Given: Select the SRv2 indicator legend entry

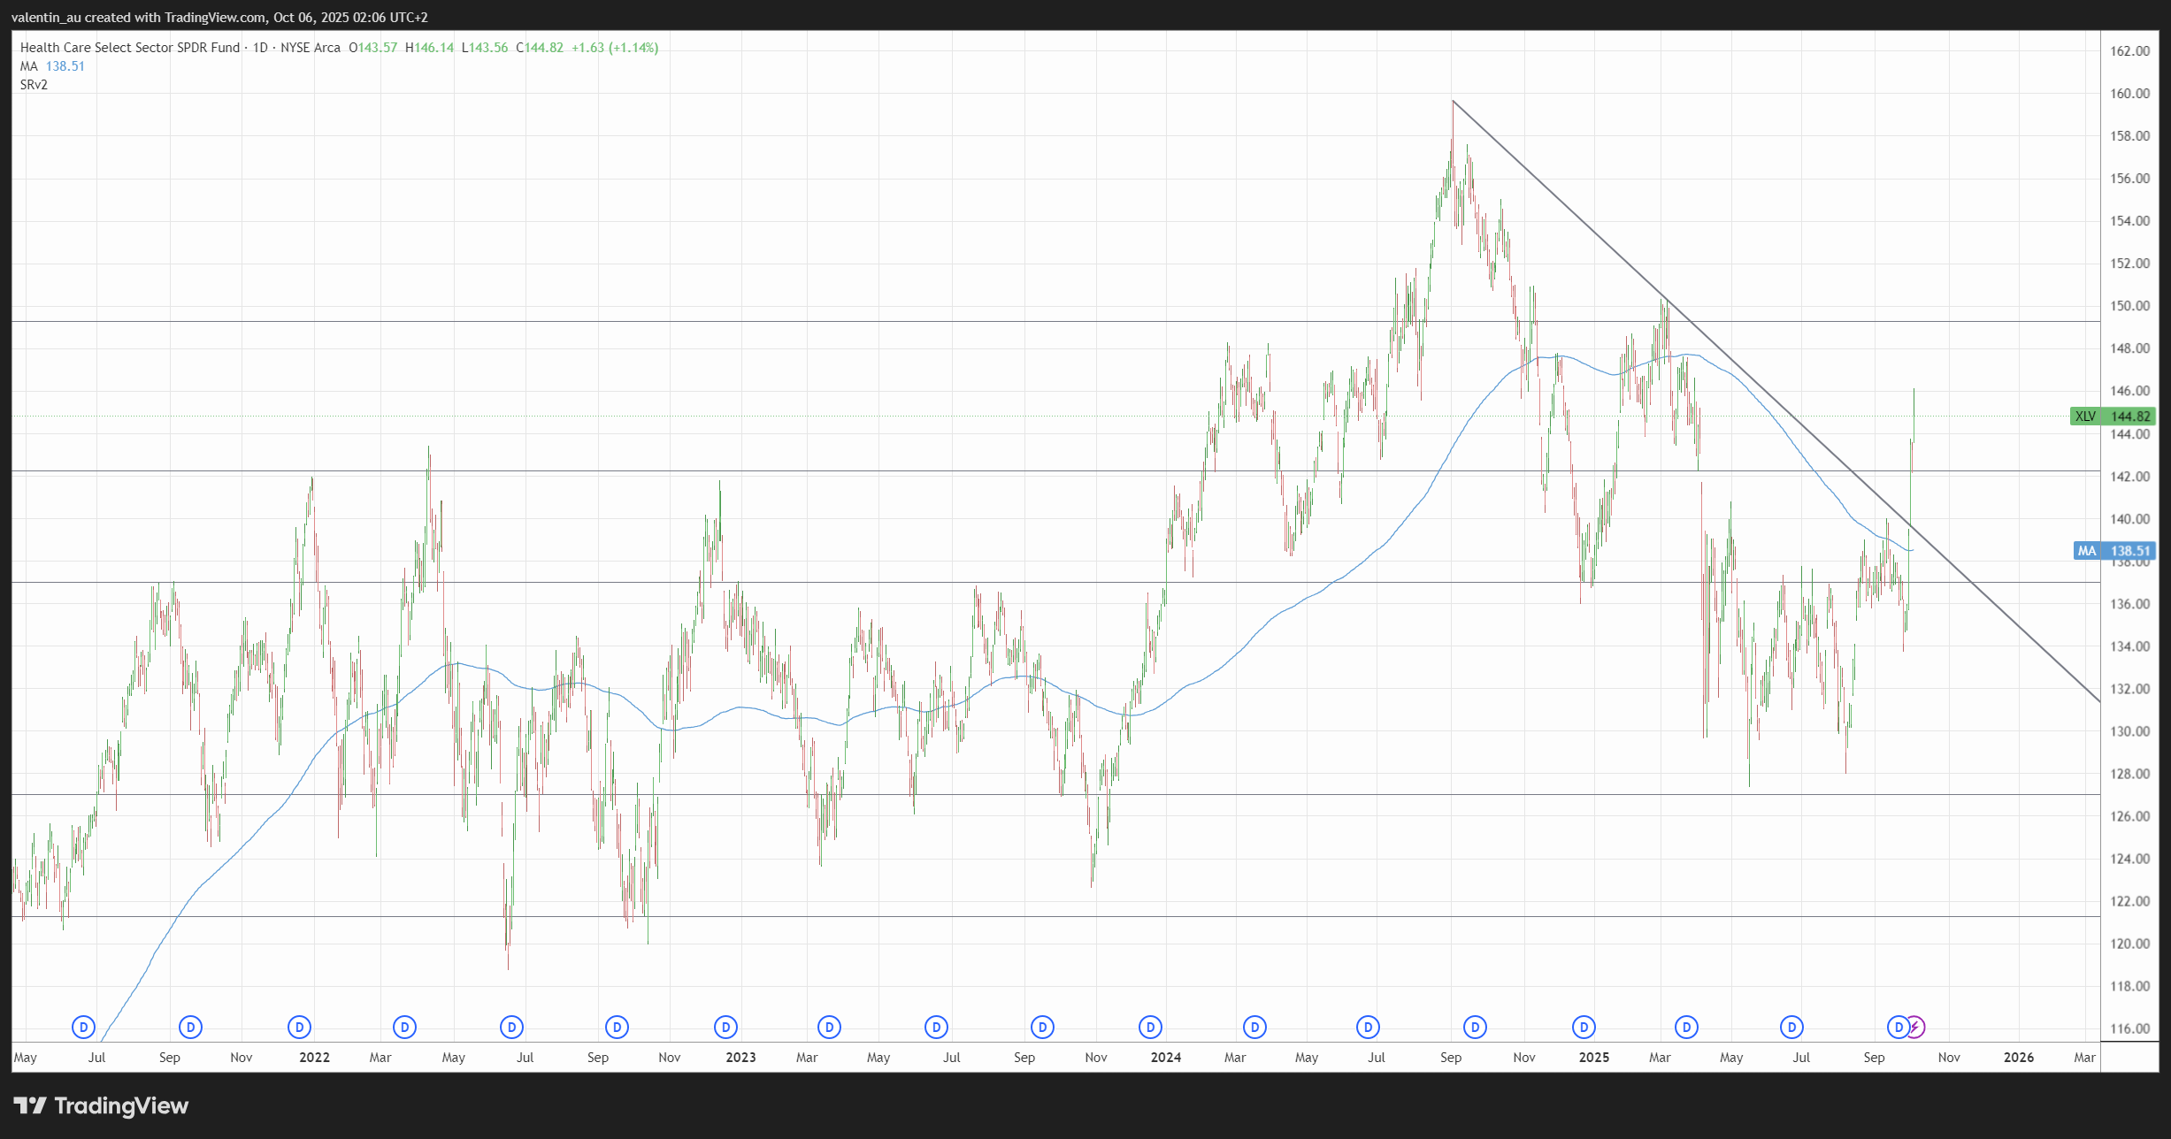Looking at the screenshot, I should pyautogui.click(x=34, y=85).
